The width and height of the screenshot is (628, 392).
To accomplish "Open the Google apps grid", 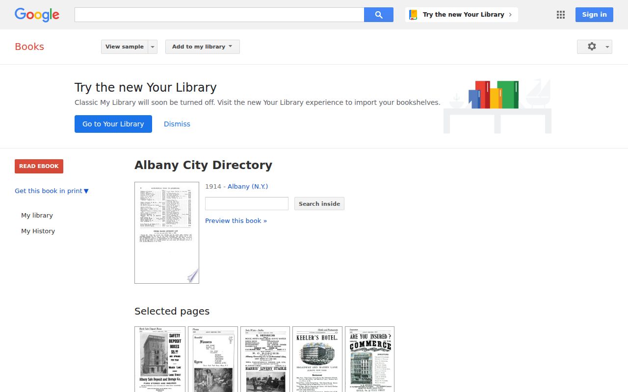I will point(561,15).
